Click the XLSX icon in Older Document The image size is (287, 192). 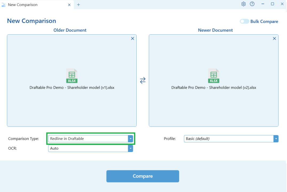click(72, 76)
